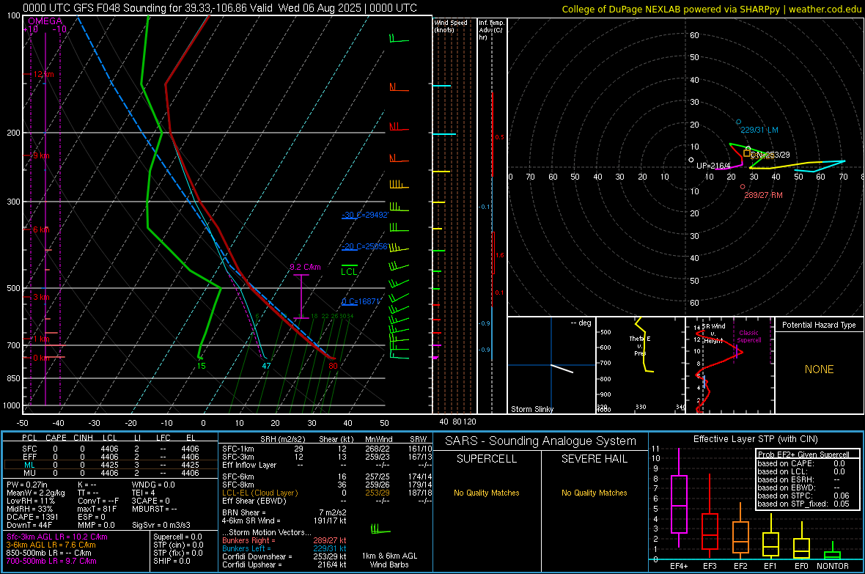Click the 700-500mb LR = 9.7 C/km line
The height and width of the screenshot is (574, 865).
(51, 562)
